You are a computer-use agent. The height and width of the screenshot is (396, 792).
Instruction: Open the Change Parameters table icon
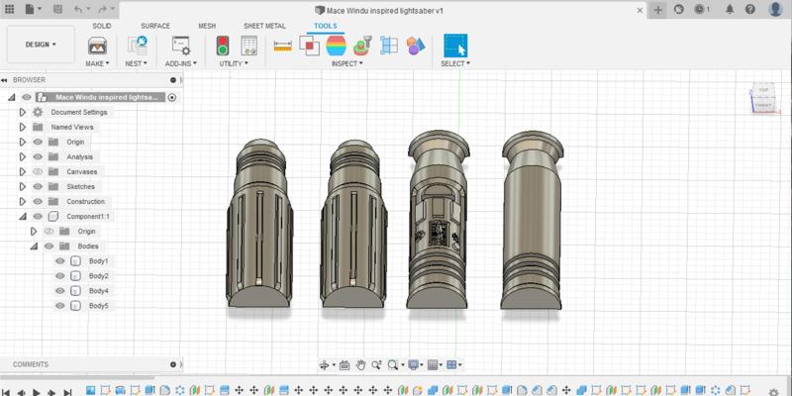[x=248, y=46]
